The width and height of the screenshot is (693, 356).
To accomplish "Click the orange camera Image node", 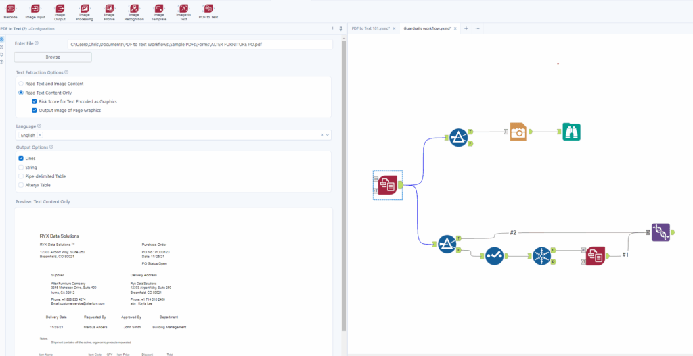I will pos(518,132).
